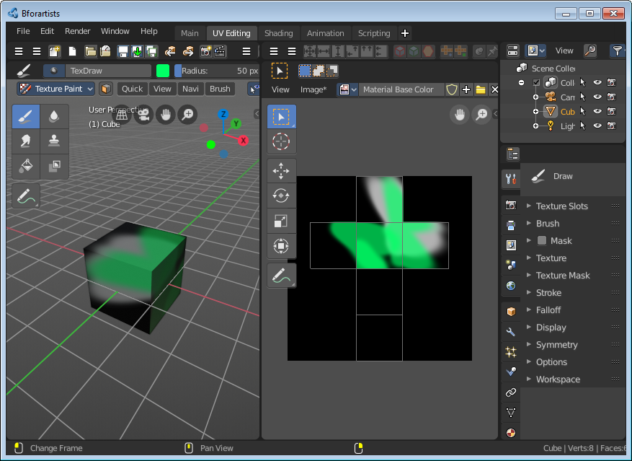Open the File menu
The width and height of the screenshot is (632, 461).
(23, 31)
